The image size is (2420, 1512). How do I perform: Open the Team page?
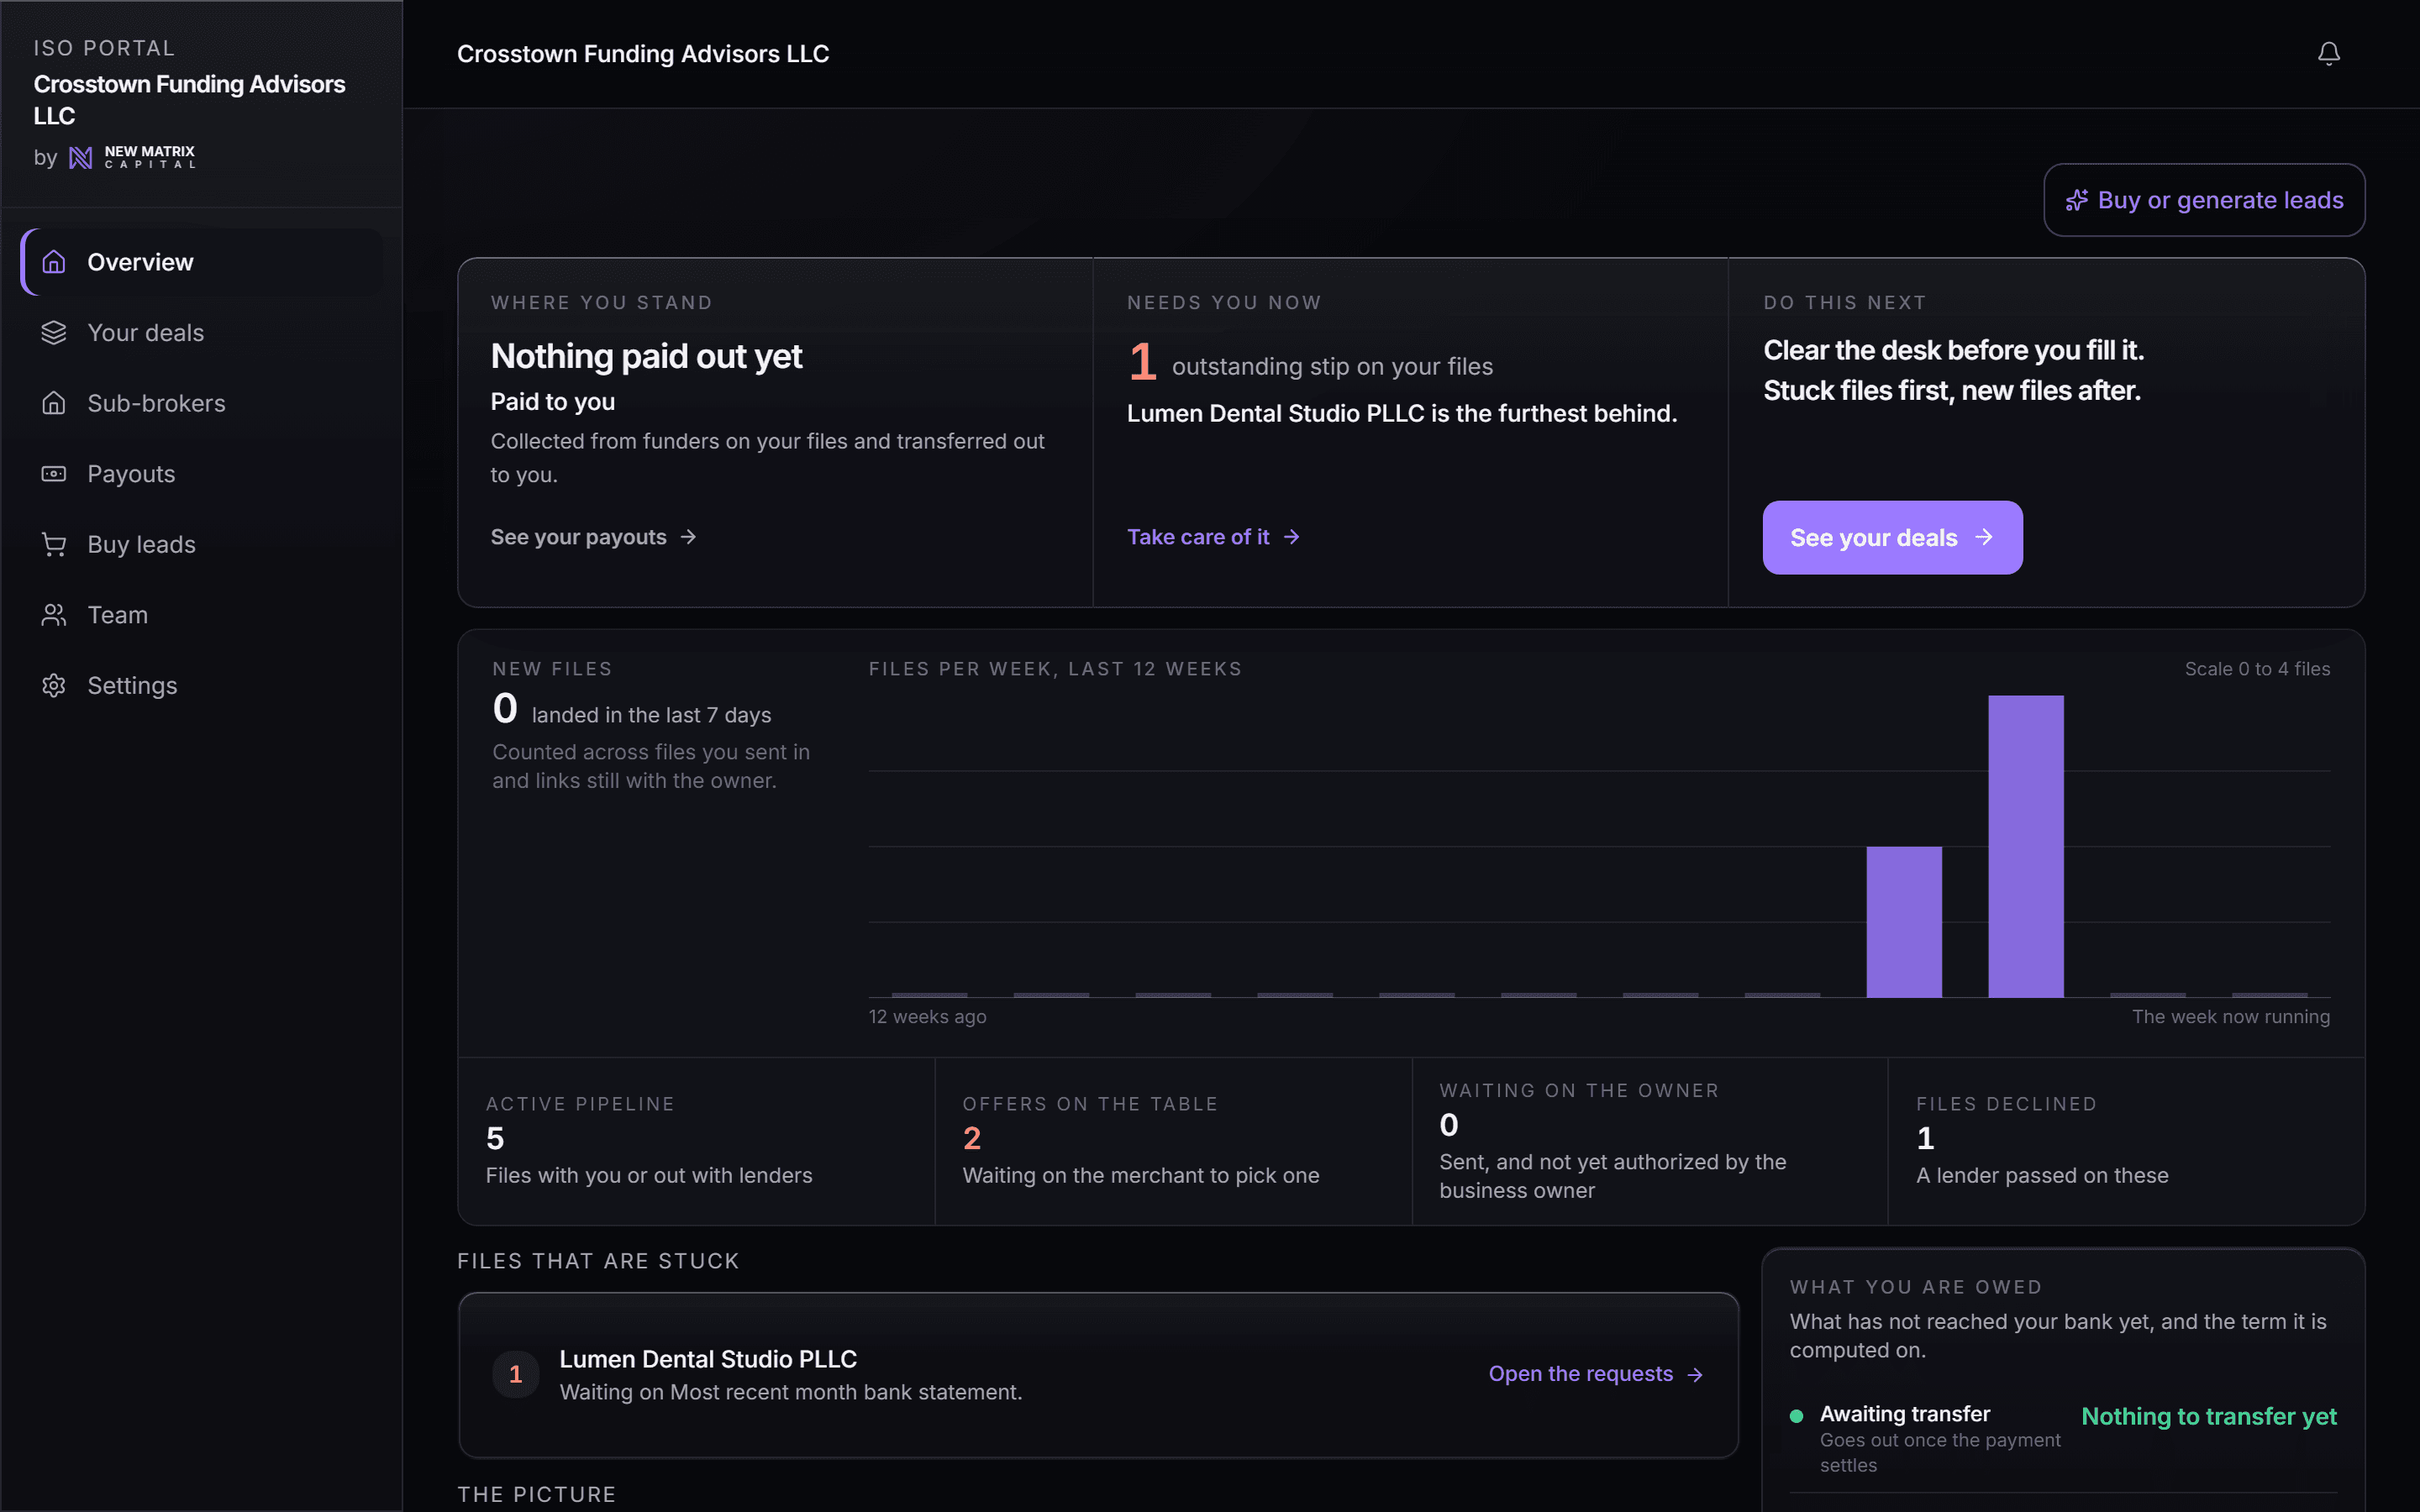click(202, 615)
